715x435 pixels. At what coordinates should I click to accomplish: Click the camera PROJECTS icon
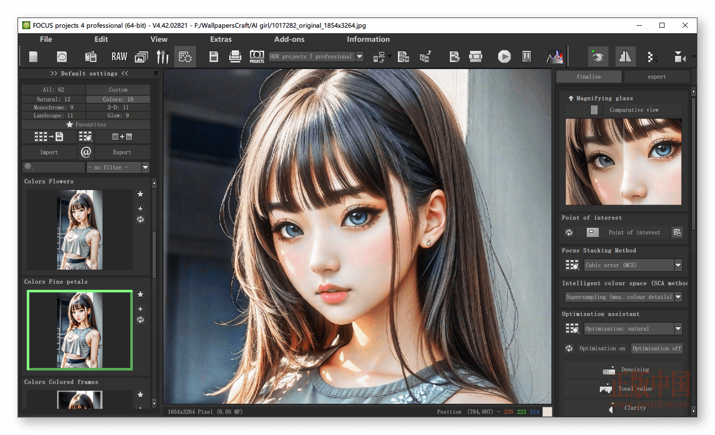[x=257, y=56]
